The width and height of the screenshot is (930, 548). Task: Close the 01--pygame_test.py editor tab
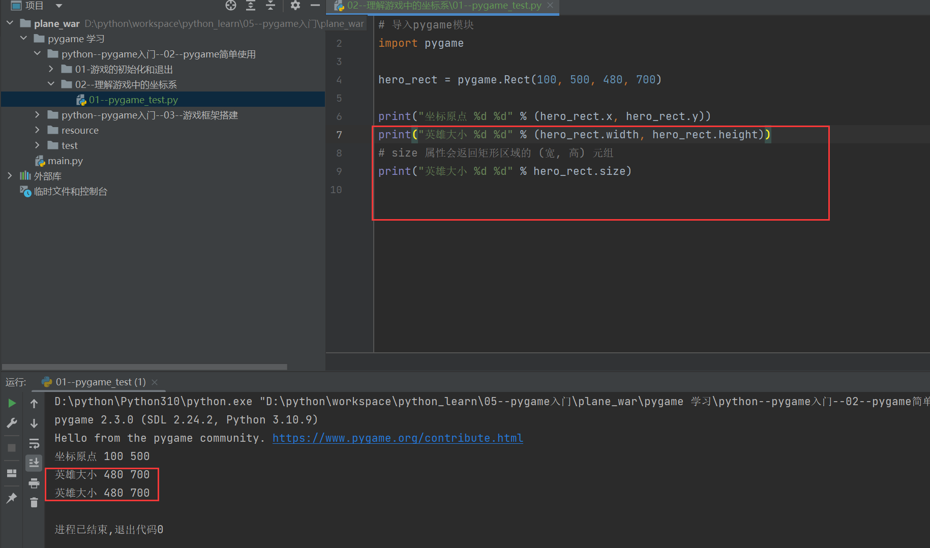[x=550, y=6]
